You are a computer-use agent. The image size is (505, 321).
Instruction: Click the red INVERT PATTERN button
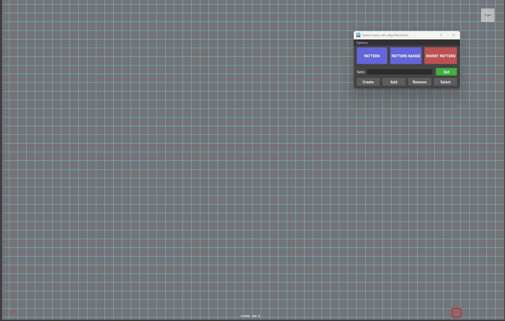click(x=440, y=56)
